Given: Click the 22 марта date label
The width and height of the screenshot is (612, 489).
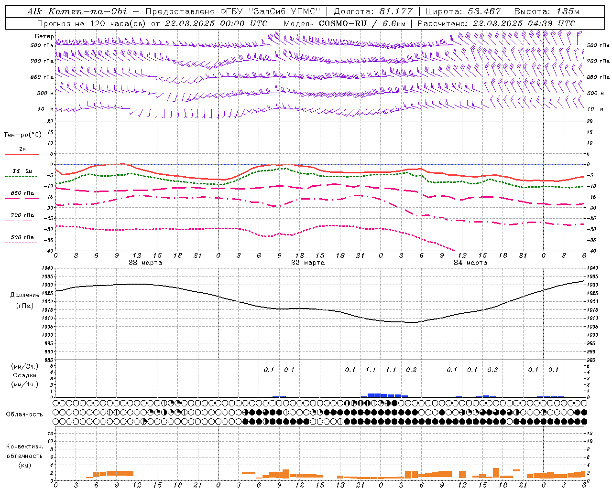Looking at the screenshot, I should tap(145, 263).
